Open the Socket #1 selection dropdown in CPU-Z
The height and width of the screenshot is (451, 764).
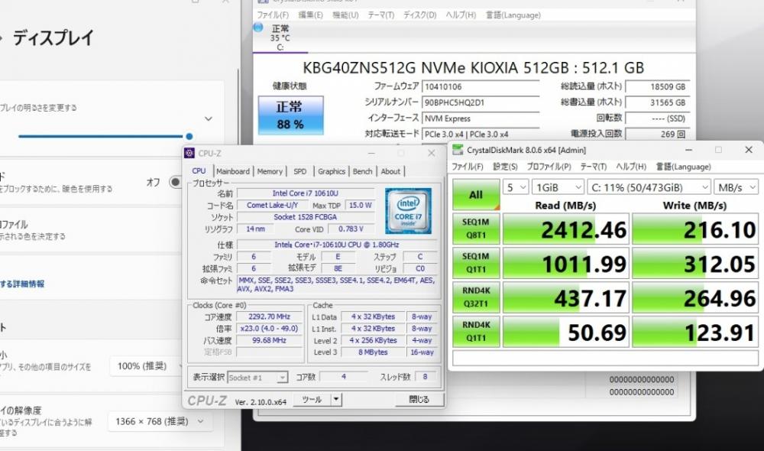click(257, 378)
